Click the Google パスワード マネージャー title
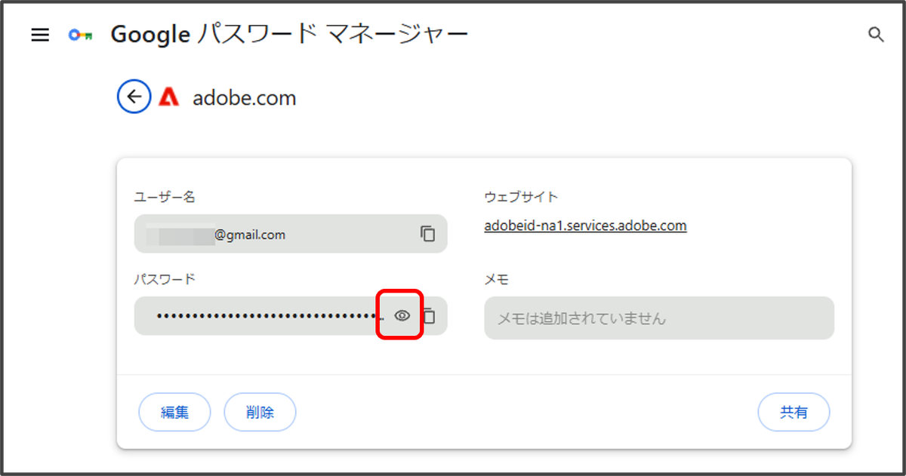The width and height of the screenshot is (906, 476). (x=290, y=35)
